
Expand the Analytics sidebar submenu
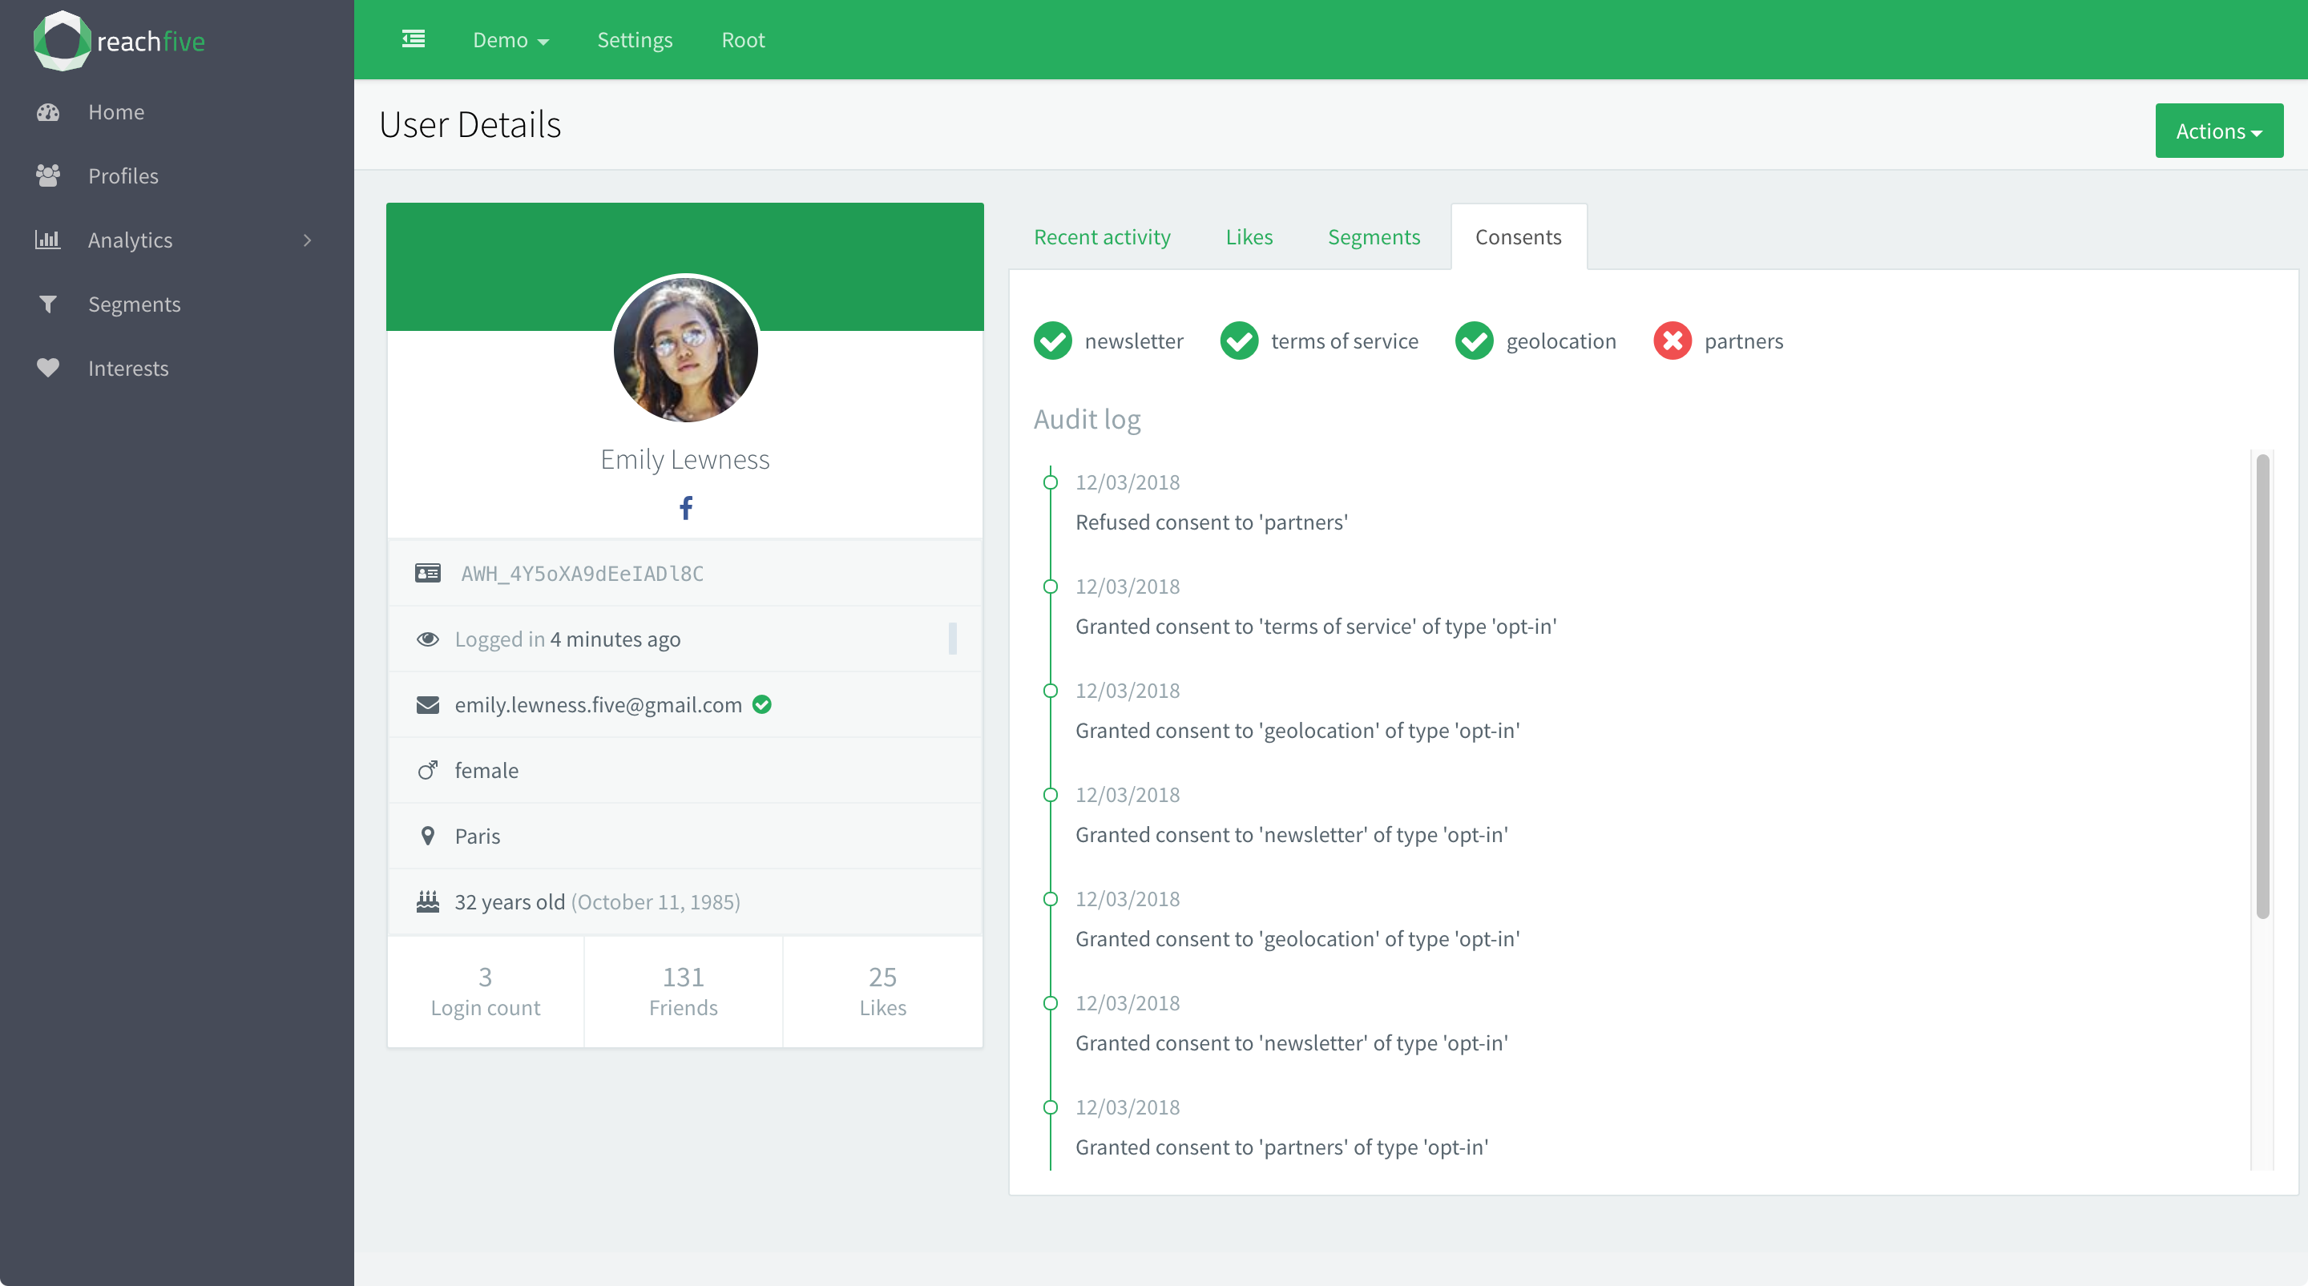(x=307, y=240)
